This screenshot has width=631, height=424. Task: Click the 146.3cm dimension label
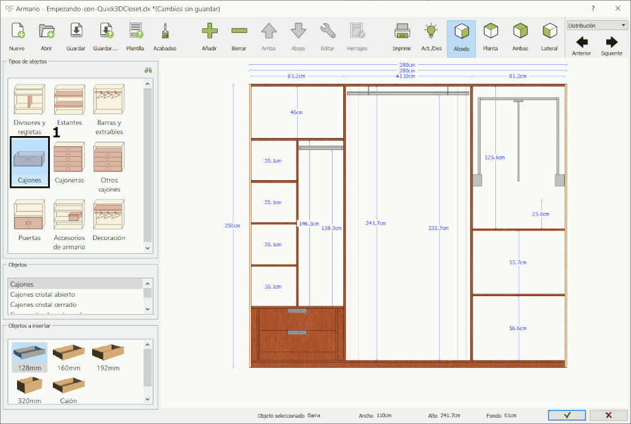(x=309, y=224)
